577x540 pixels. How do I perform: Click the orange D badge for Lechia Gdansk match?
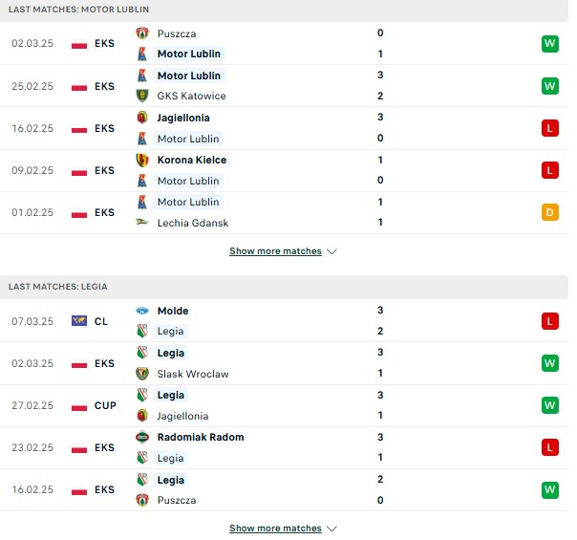tap(549, 212)
